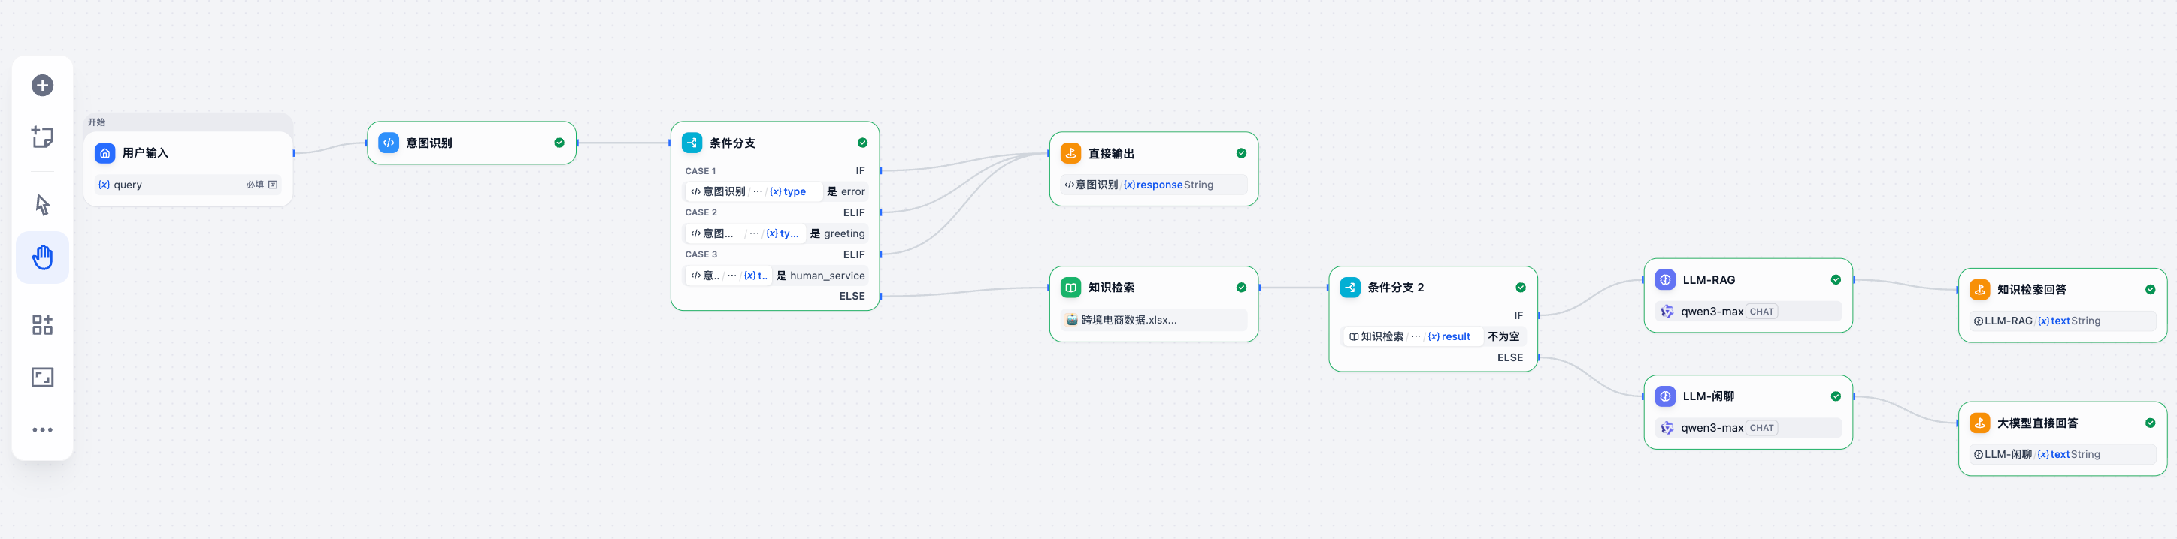Click the 直接输出 node title
This screenshot has height=539, width=2177.
[x=1111, y=154]
